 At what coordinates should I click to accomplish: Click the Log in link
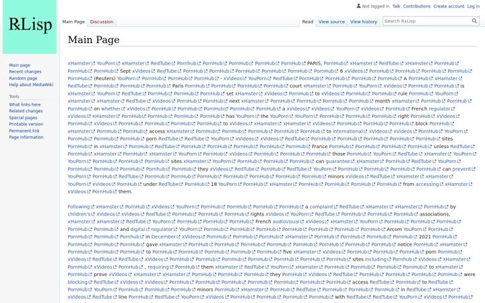pyautogui.click(x=474, y=6)
